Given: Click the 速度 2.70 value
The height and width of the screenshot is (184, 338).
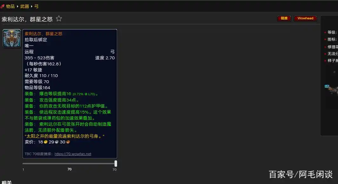Looking at the screenshot, I should 105,58.
